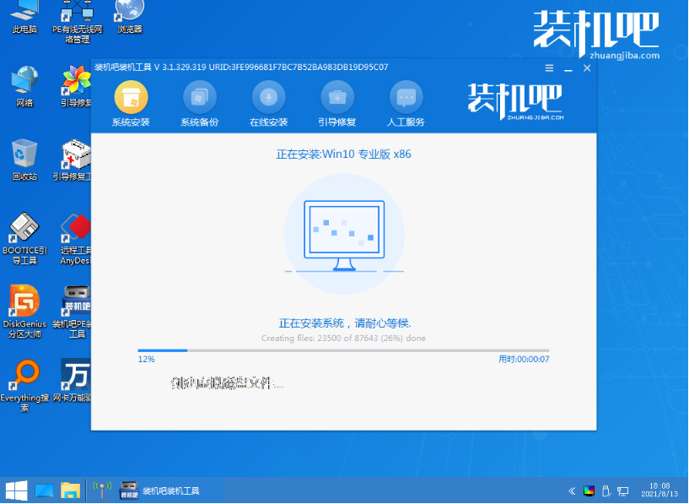The image size is (689, 504).
Task: Click the safely remove USB tray icon
Action: pyautogui.click(x=606, y=490)
